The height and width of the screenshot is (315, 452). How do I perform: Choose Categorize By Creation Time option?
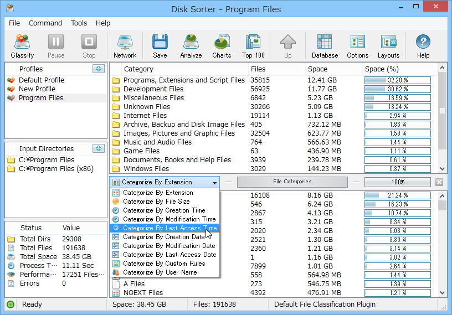(x=165, y=210)
